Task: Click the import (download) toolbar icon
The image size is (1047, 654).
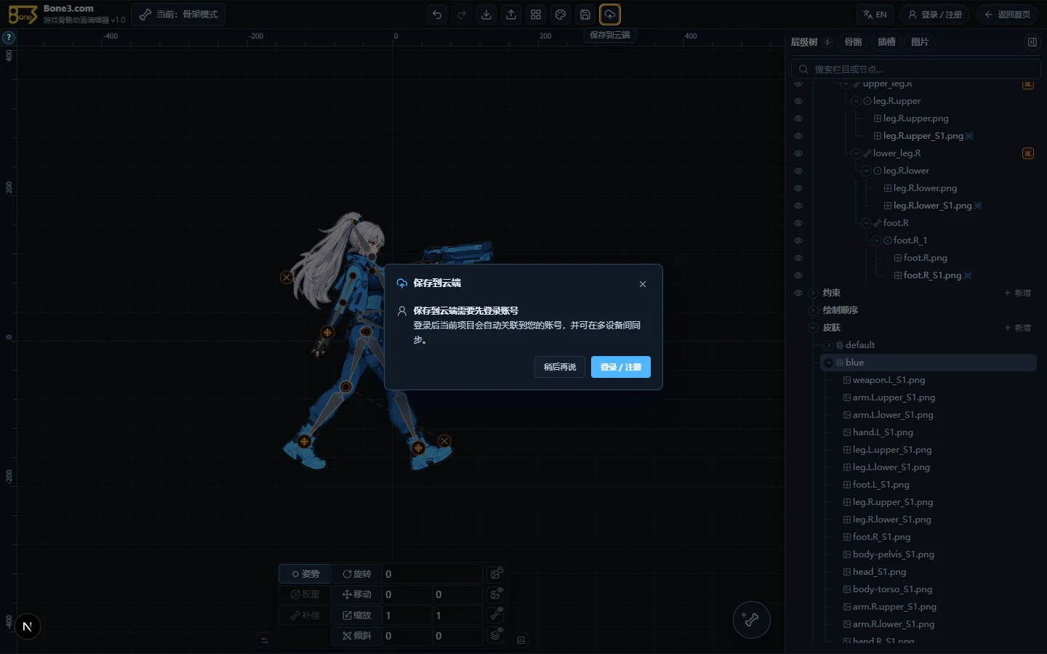Action: [486, 15]
